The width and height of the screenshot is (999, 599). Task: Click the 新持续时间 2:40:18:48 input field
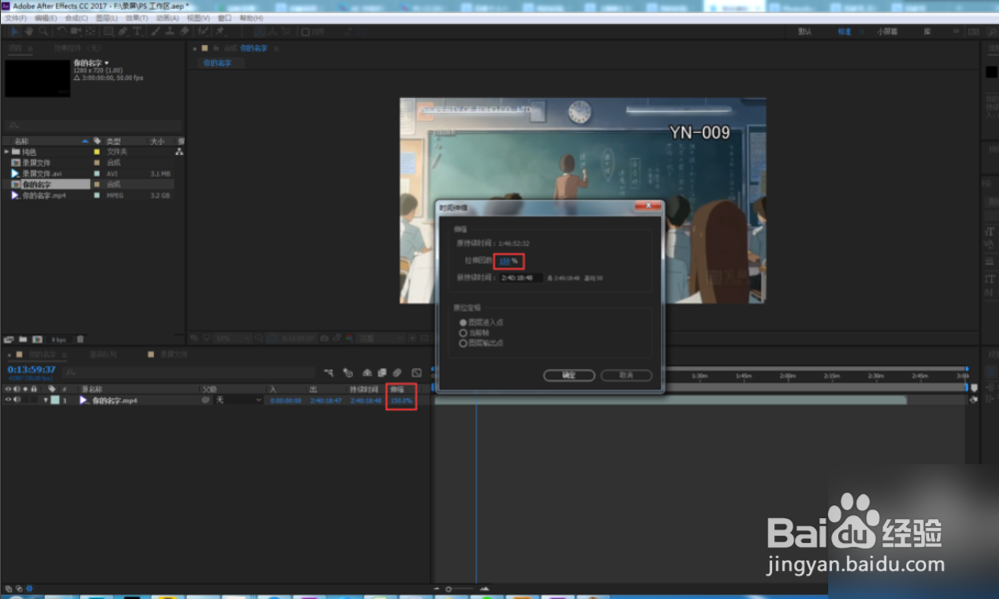coord(520,279)
